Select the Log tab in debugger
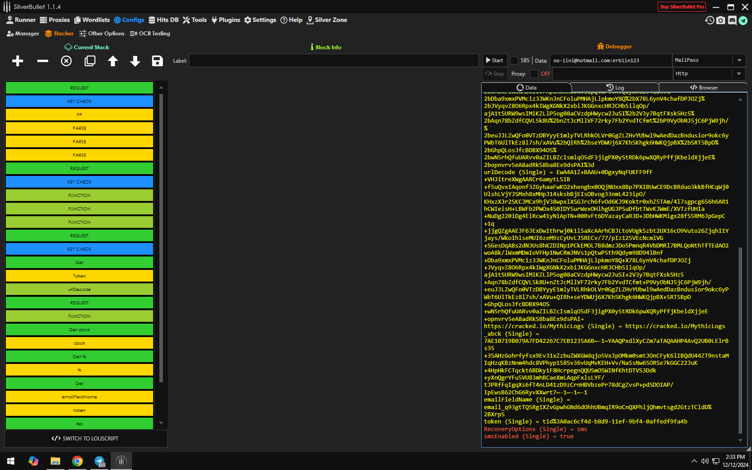This screenshot has width=752, height=470. (x=615, y=87)
